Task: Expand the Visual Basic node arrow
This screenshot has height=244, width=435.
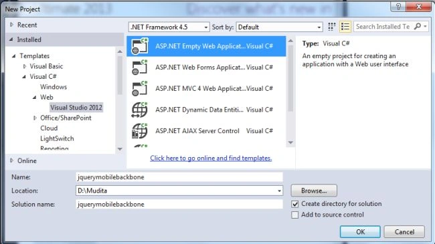Action: [24, 66]
